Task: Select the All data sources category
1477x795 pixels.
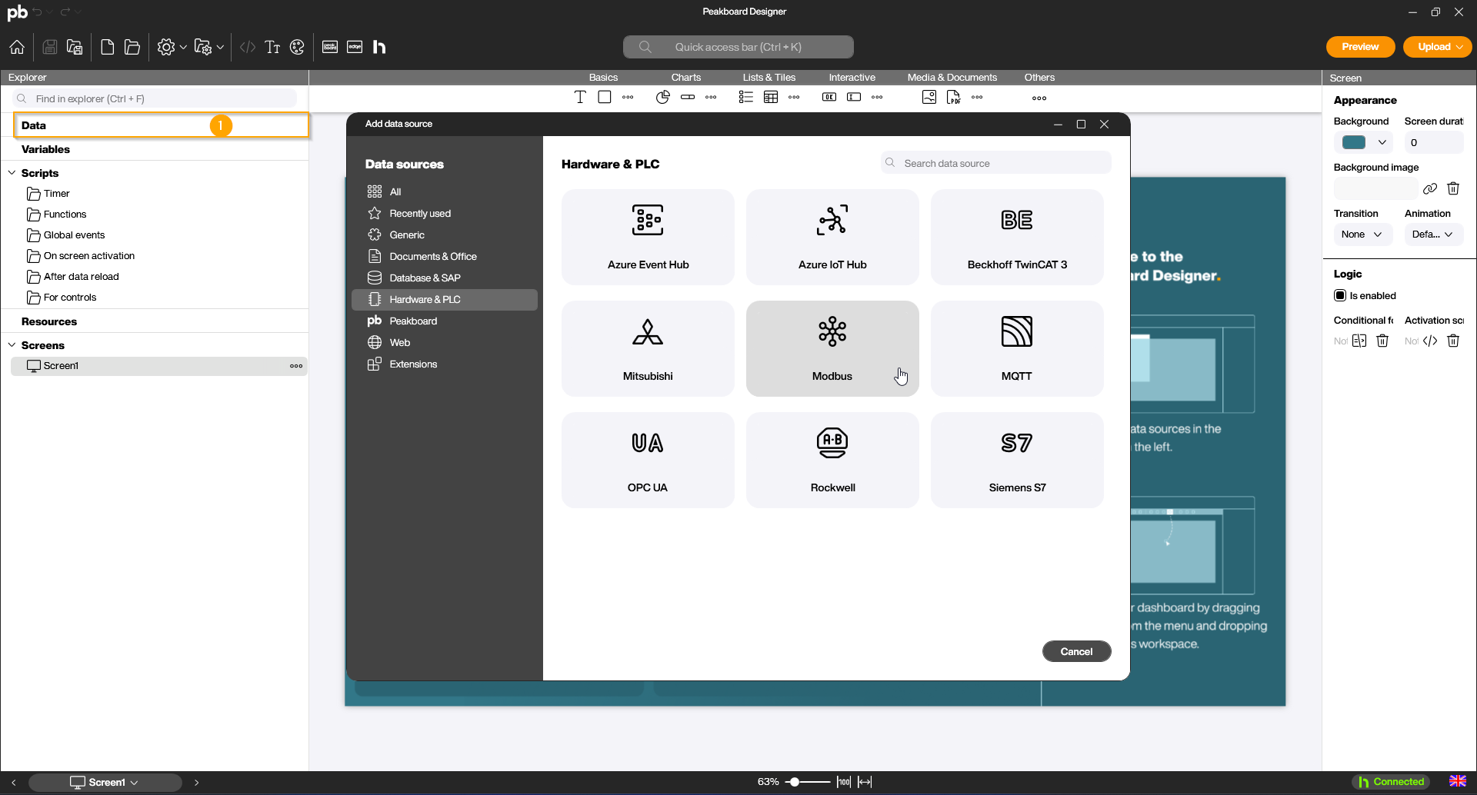Action: (x=445, y=191)
